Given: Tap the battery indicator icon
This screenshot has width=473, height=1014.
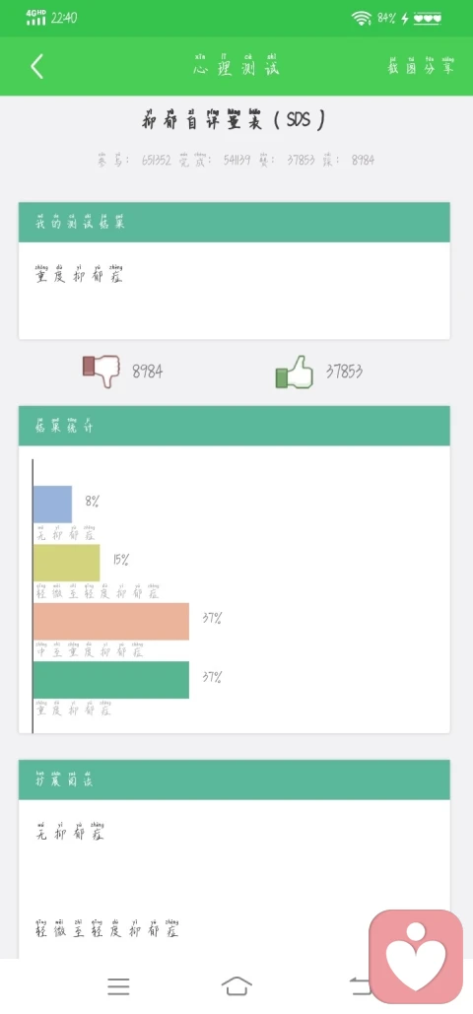Looking at the screenshot, I should (428, 18).
